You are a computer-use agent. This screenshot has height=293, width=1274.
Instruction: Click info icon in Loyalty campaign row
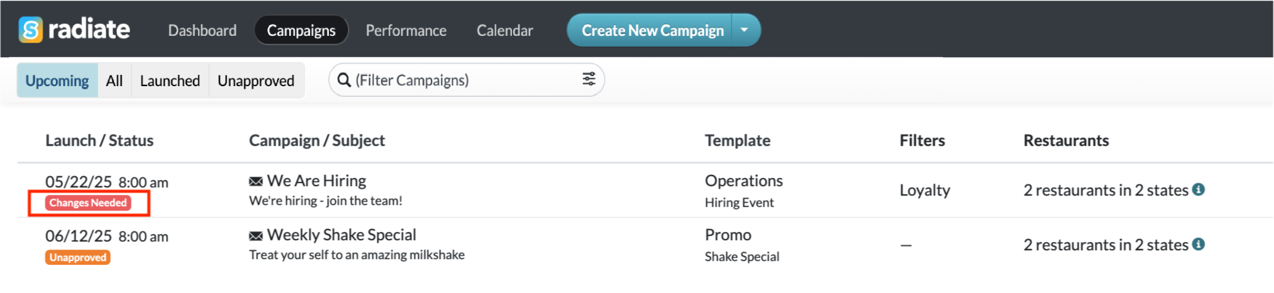pos(1199,190)
